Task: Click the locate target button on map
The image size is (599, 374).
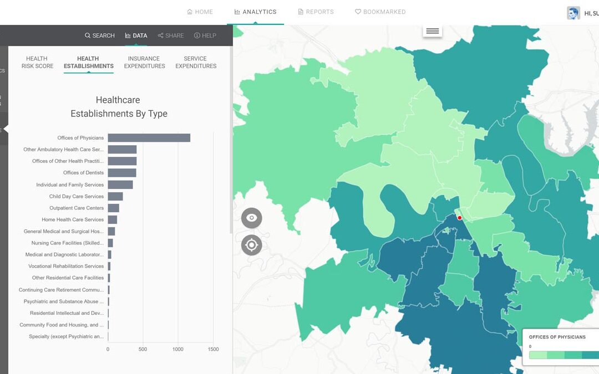Action: (x=251, y=244)
